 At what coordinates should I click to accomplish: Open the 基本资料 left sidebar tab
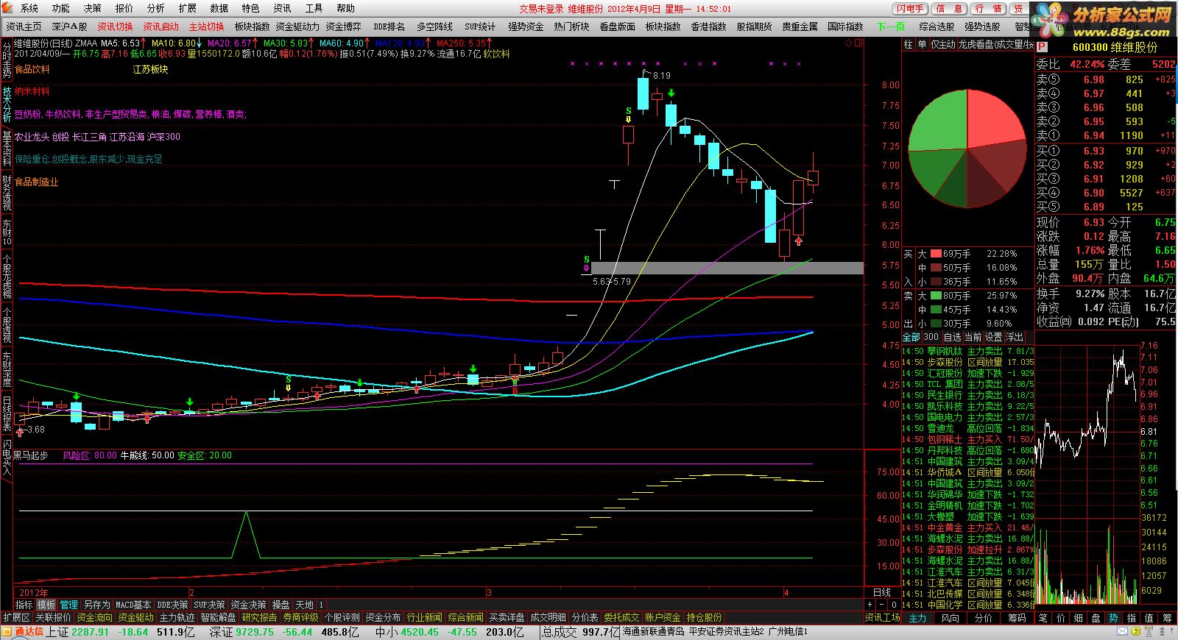(7, 148)
